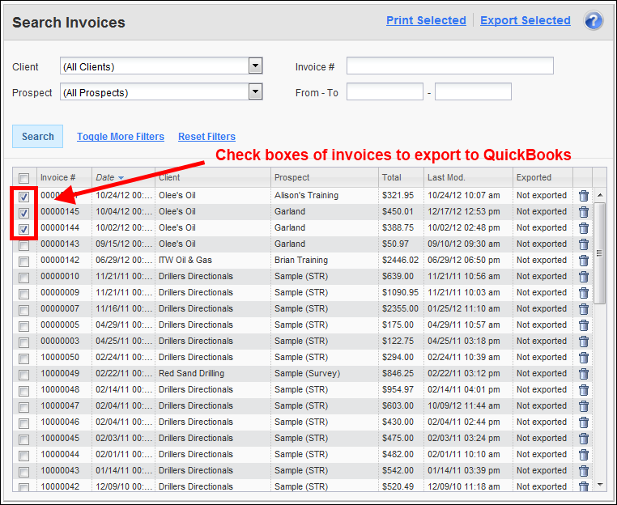Toggle the select-all checkbox in table header
This screenshot has height=505, width=617.
(x=24, y=178)
